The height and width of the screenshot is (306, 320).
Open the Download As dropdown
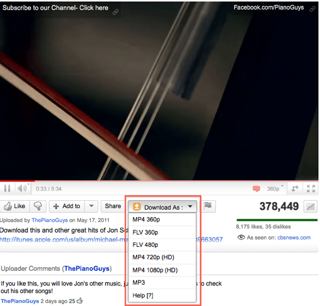tap(163, 207)
